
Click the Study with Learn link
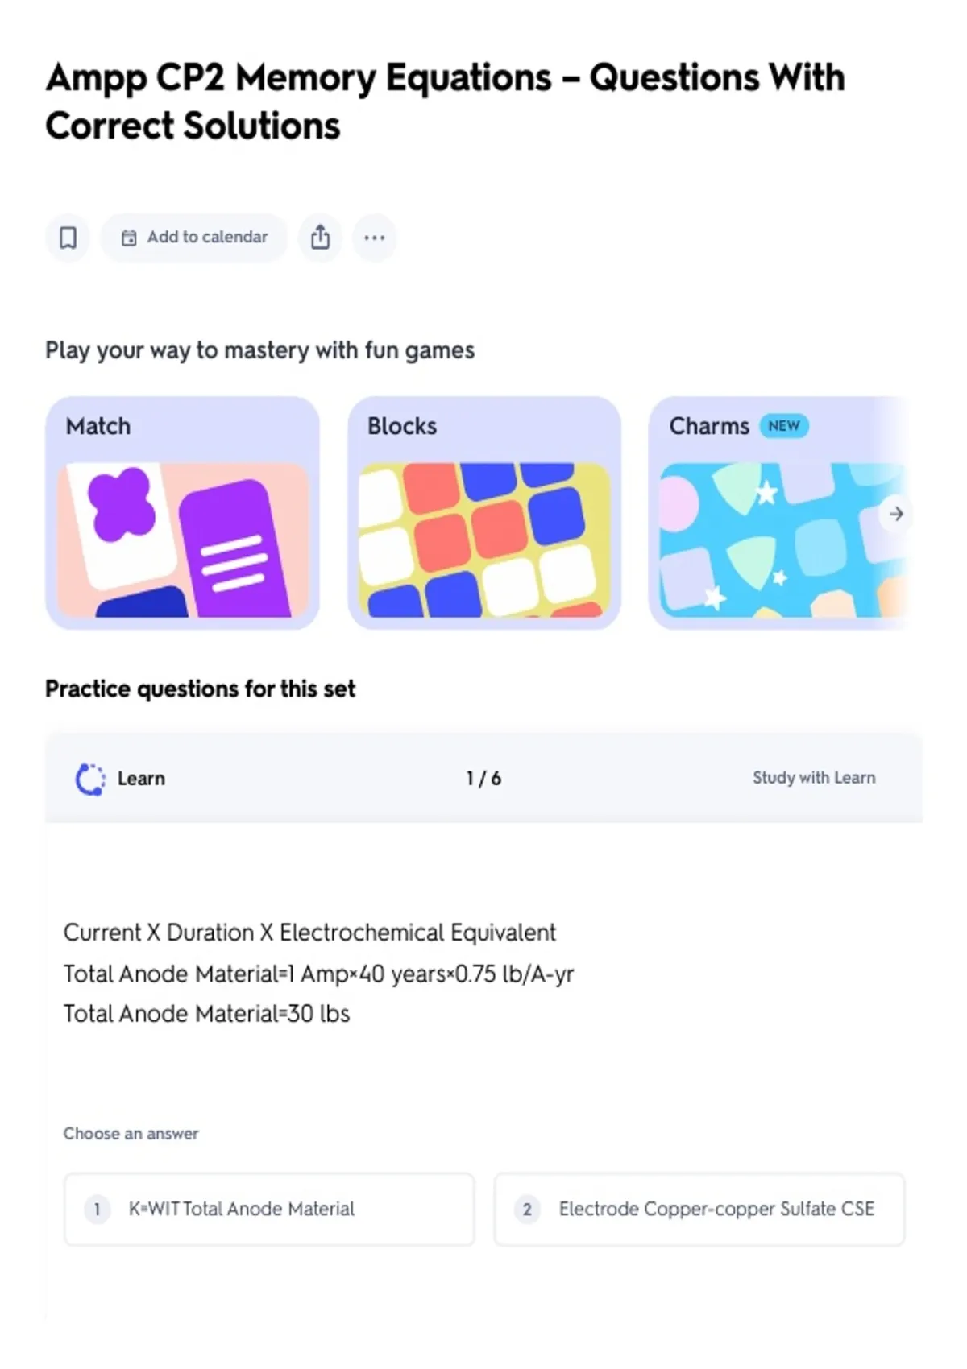coord(814,778)
